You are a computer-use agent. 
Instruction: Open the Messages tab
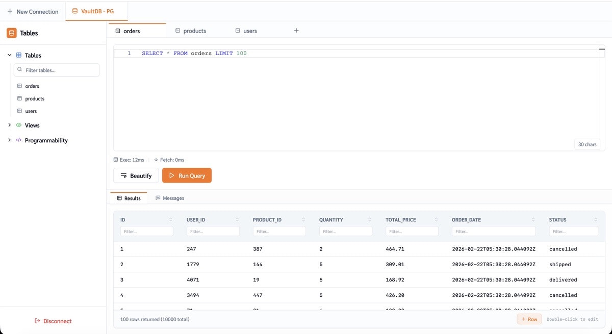(x=170, y=198)
